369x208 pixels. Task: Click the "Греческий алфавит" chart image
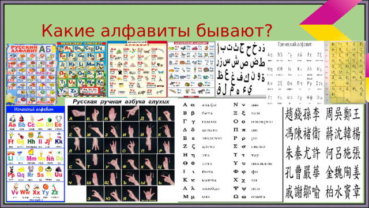coord(295,73)
